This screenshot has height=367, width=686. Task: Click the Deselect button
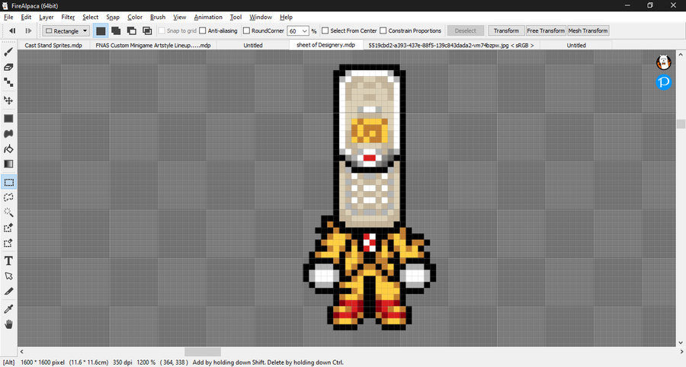pyautogui.click(x=466, y=30)
